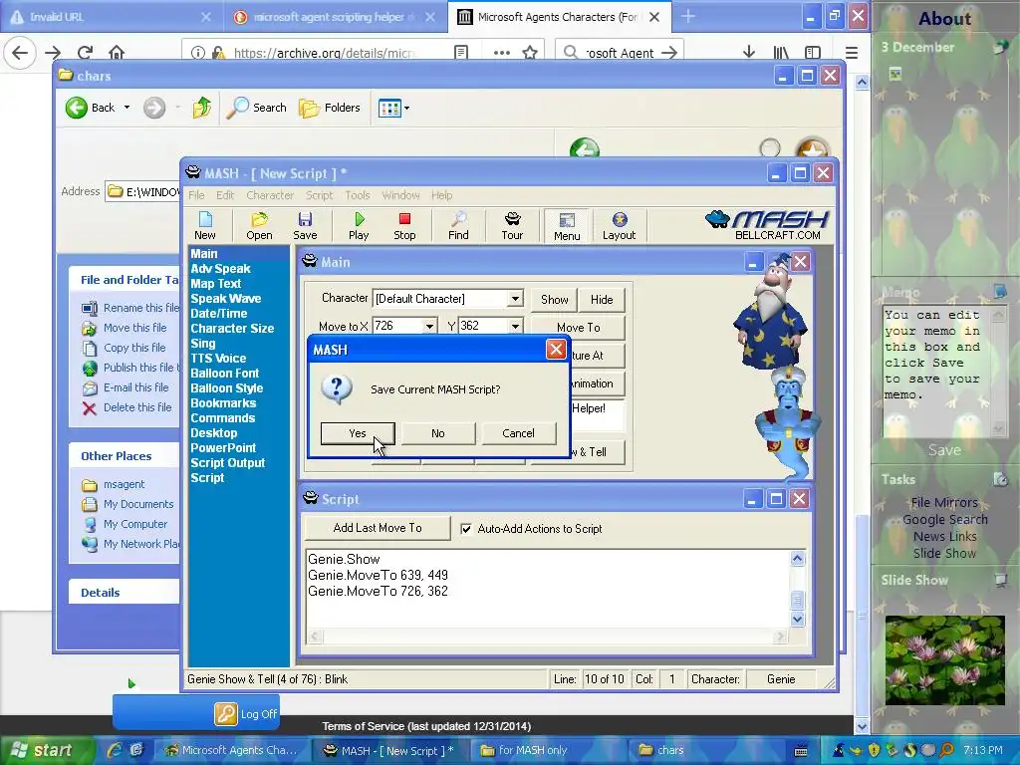This screenshot has width=1020, height=765.
Task: Click the Show character button
Action: coord(554,300)
